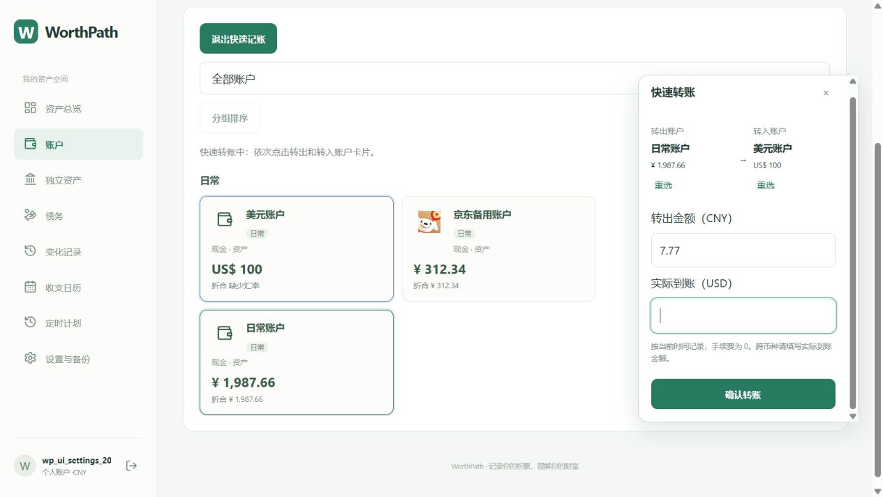Viewport: 883px width, 497px height.
Task: Select the 京东备用账户 card title
Action: (482, 214)
